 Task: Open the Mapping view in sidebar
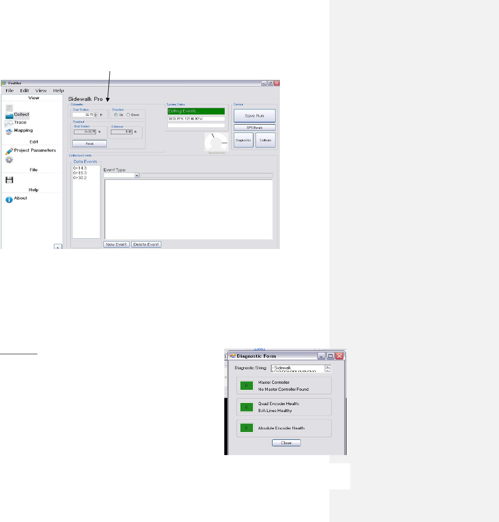coord(19,130)
